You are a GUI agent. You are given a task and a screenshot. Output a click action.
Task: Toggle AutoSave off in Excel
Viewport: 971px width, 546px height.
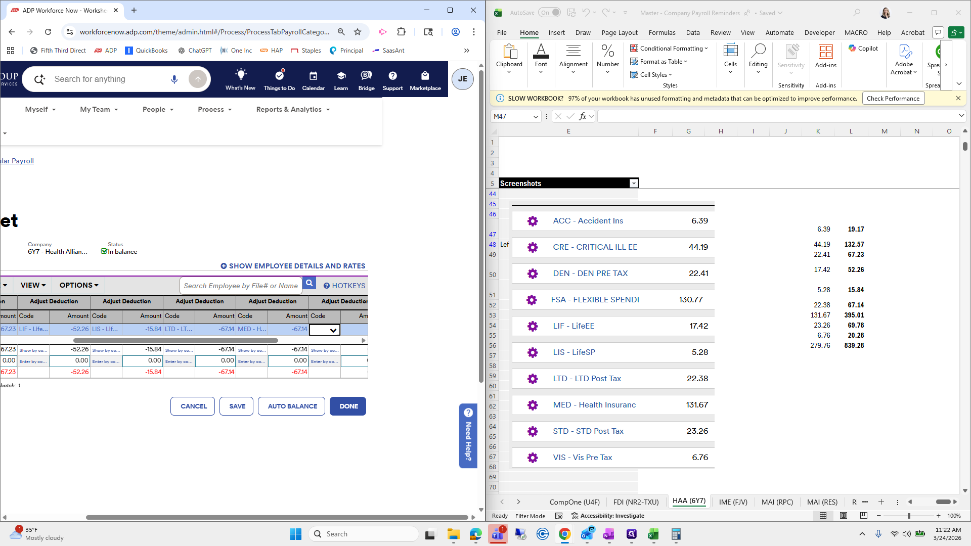pos(550,12)
